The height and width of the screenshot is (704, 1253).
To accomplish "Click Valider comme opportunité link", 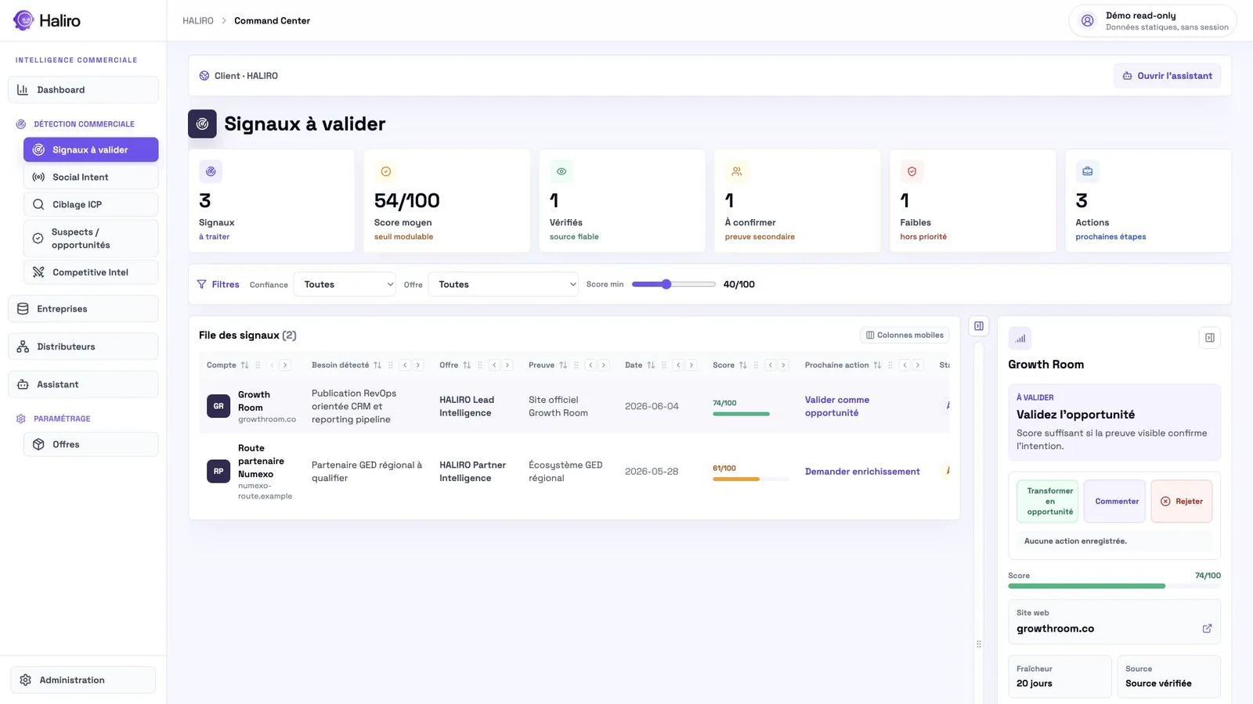I will (837, 406).
